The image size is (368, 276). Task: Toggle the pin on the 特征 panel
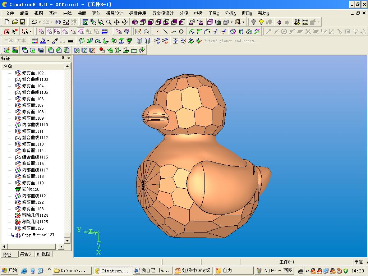(63, 58)
